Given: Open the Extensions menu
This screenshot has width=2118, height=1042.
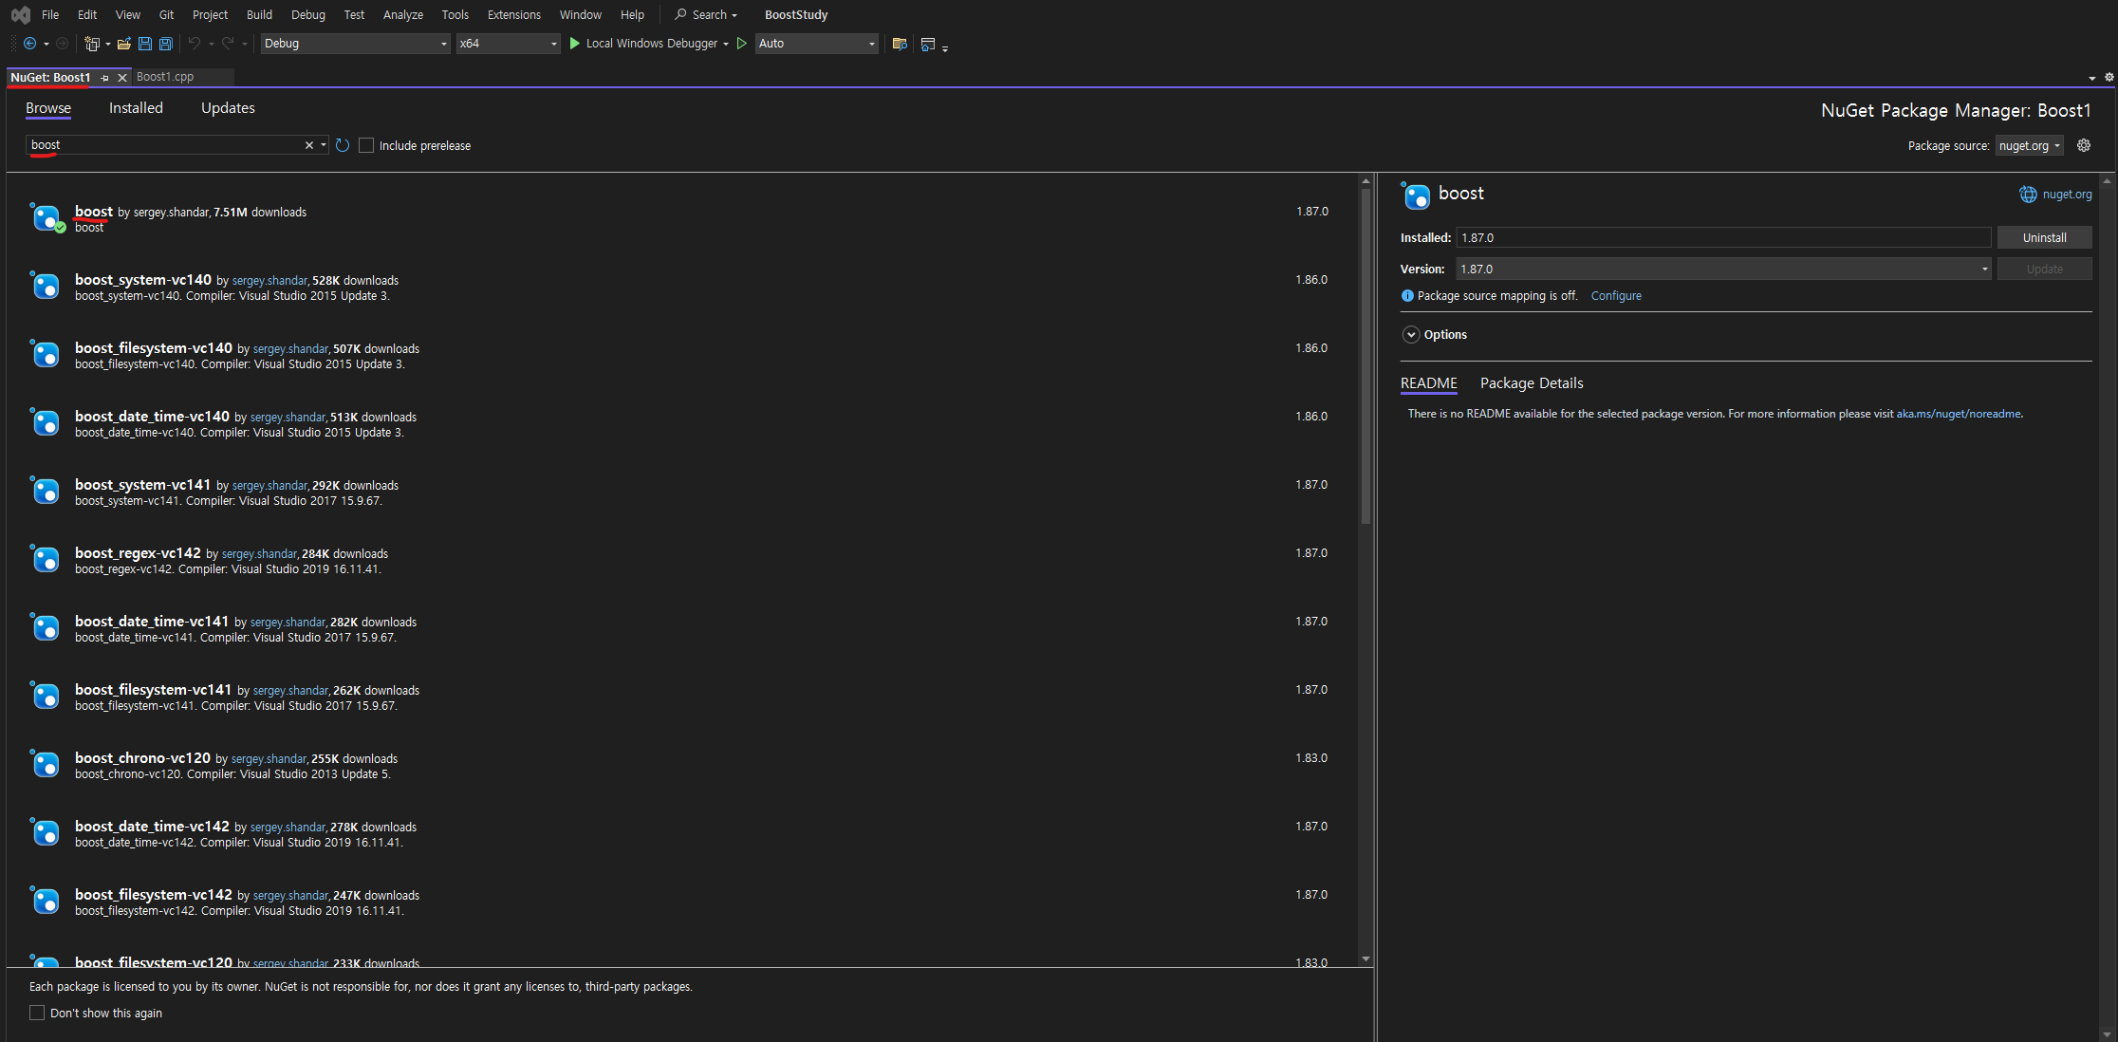Looking at the screenshot, I should pyautogui.click(x=513, y=15).
